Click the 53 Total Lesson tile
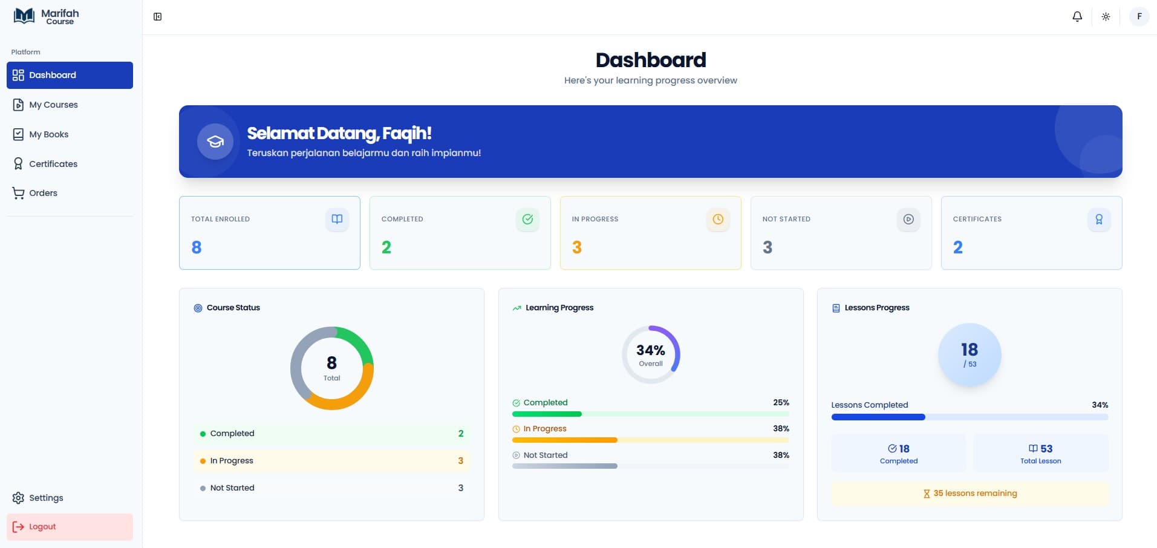Screen dimensions: 1157x548 point(1041,453)
